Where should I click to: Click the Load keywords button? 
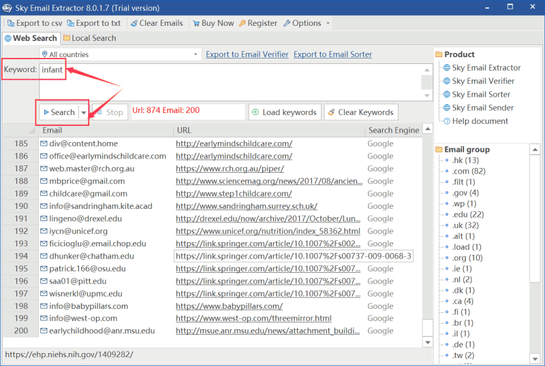click(284, 112)
